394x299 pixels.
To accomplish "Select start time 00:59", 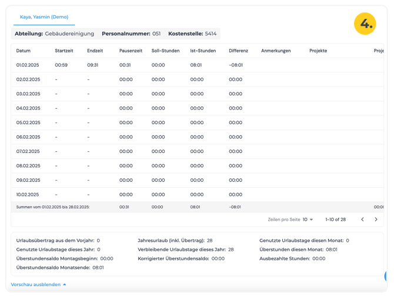I will click(x=61, y=65).
